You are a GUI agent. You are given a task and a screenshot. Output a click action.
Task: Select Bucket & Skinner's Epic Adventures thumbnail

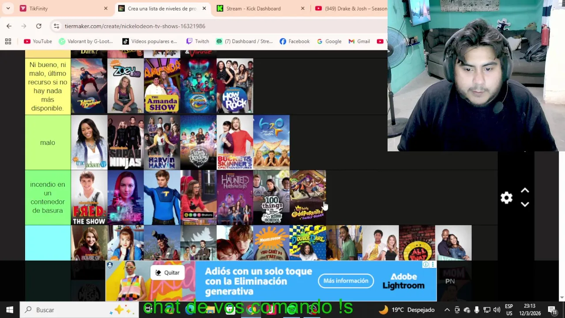click(x=235, y=142)
